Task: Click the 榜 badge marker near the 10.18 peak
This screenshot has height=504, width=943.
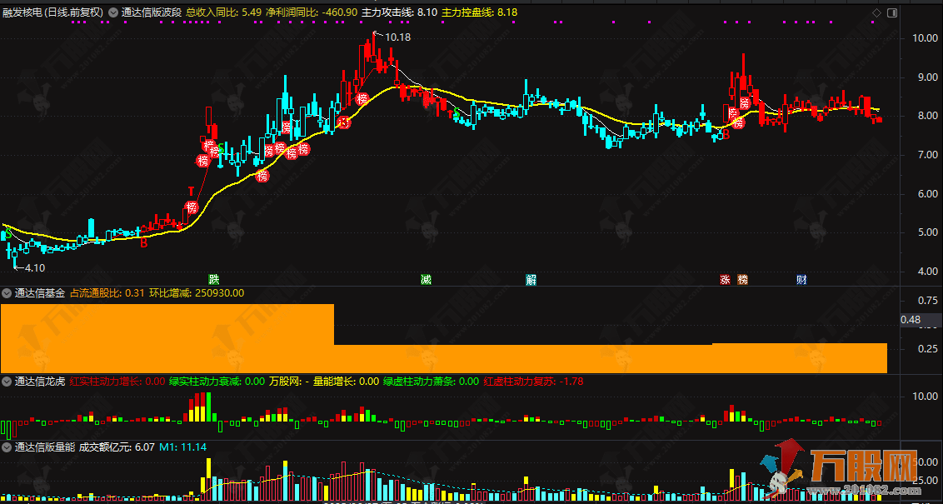Action: point(362,99)
